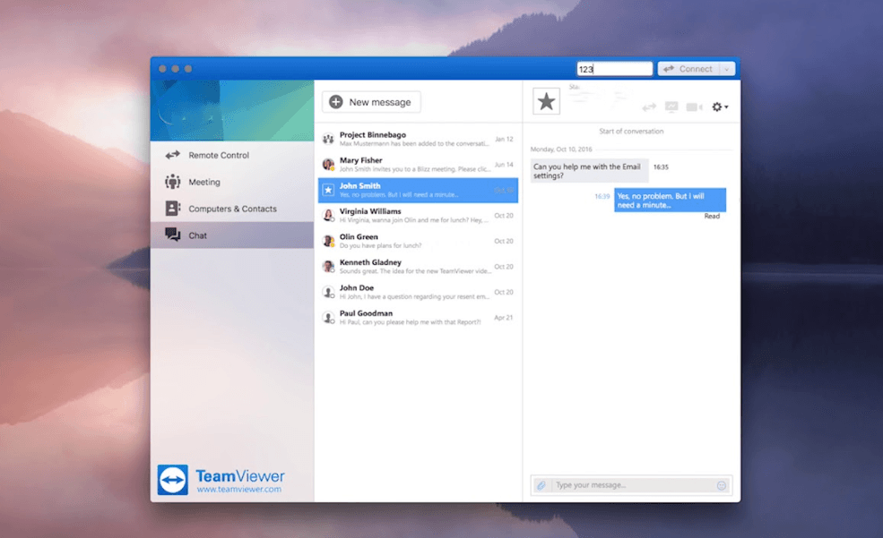Open the Kenneth Gladney conversation
This screenshot has width=883, height=538.
tap(418, 267)
